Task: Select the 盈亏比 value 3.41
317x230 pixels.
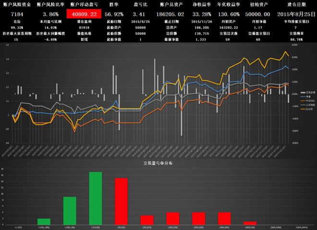Action: 139,14
